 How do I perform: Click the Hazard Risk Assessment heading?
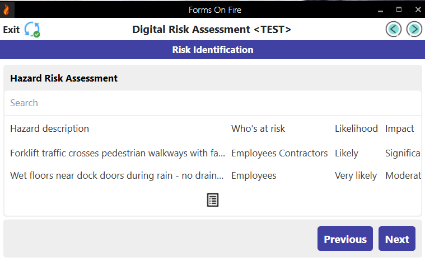[x=64, y=78]
